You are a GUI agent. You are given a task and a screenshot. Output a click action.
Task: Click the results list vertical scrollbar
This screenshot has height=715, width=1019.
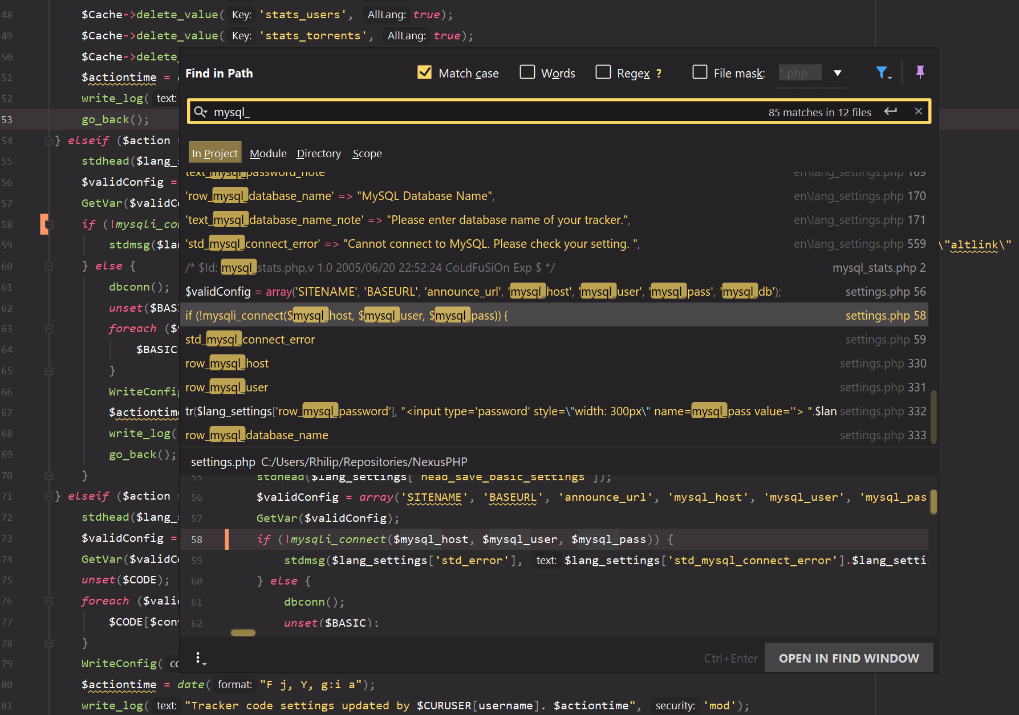tap(933, 416)
